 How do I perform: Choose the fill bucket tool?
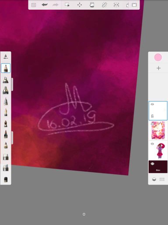point(92,5)
